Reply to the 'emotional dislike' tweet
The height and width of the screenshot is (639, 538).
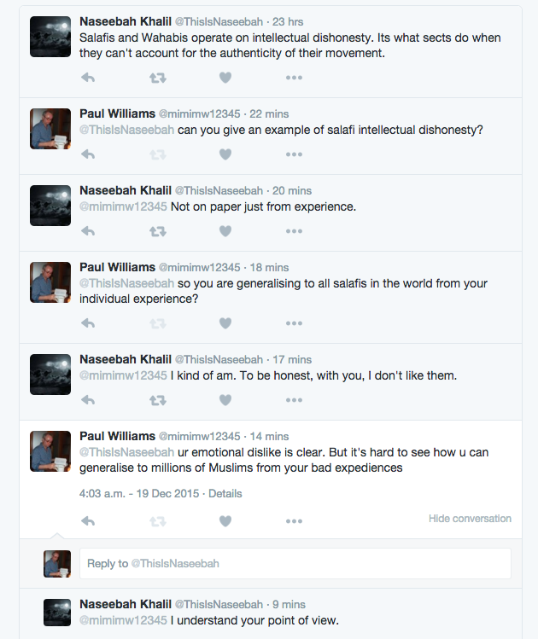click(87, 520)
